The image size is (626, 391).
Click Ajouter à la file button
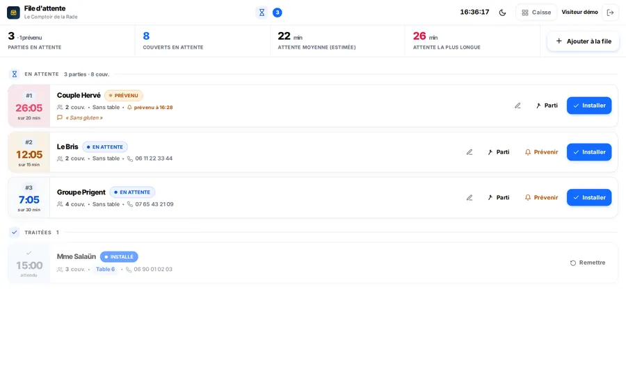tap(584, 41)
